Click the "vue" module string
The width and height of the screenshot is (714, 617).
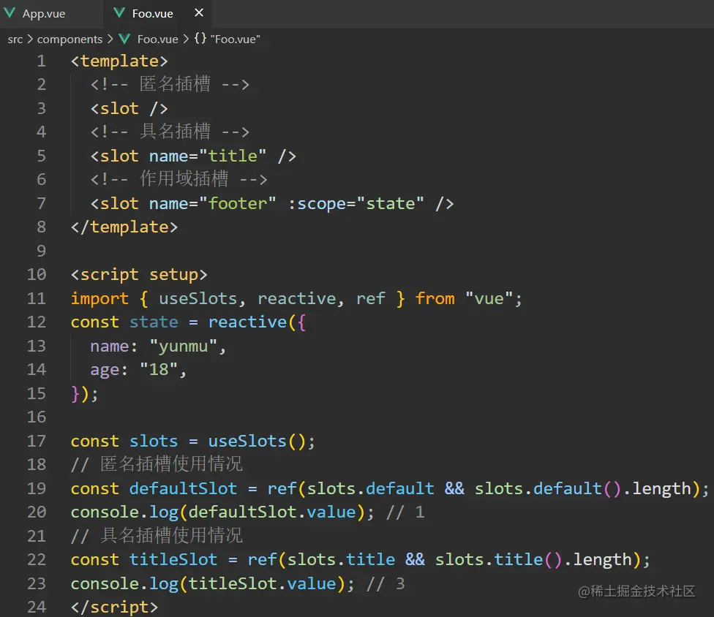coord(489,298)
